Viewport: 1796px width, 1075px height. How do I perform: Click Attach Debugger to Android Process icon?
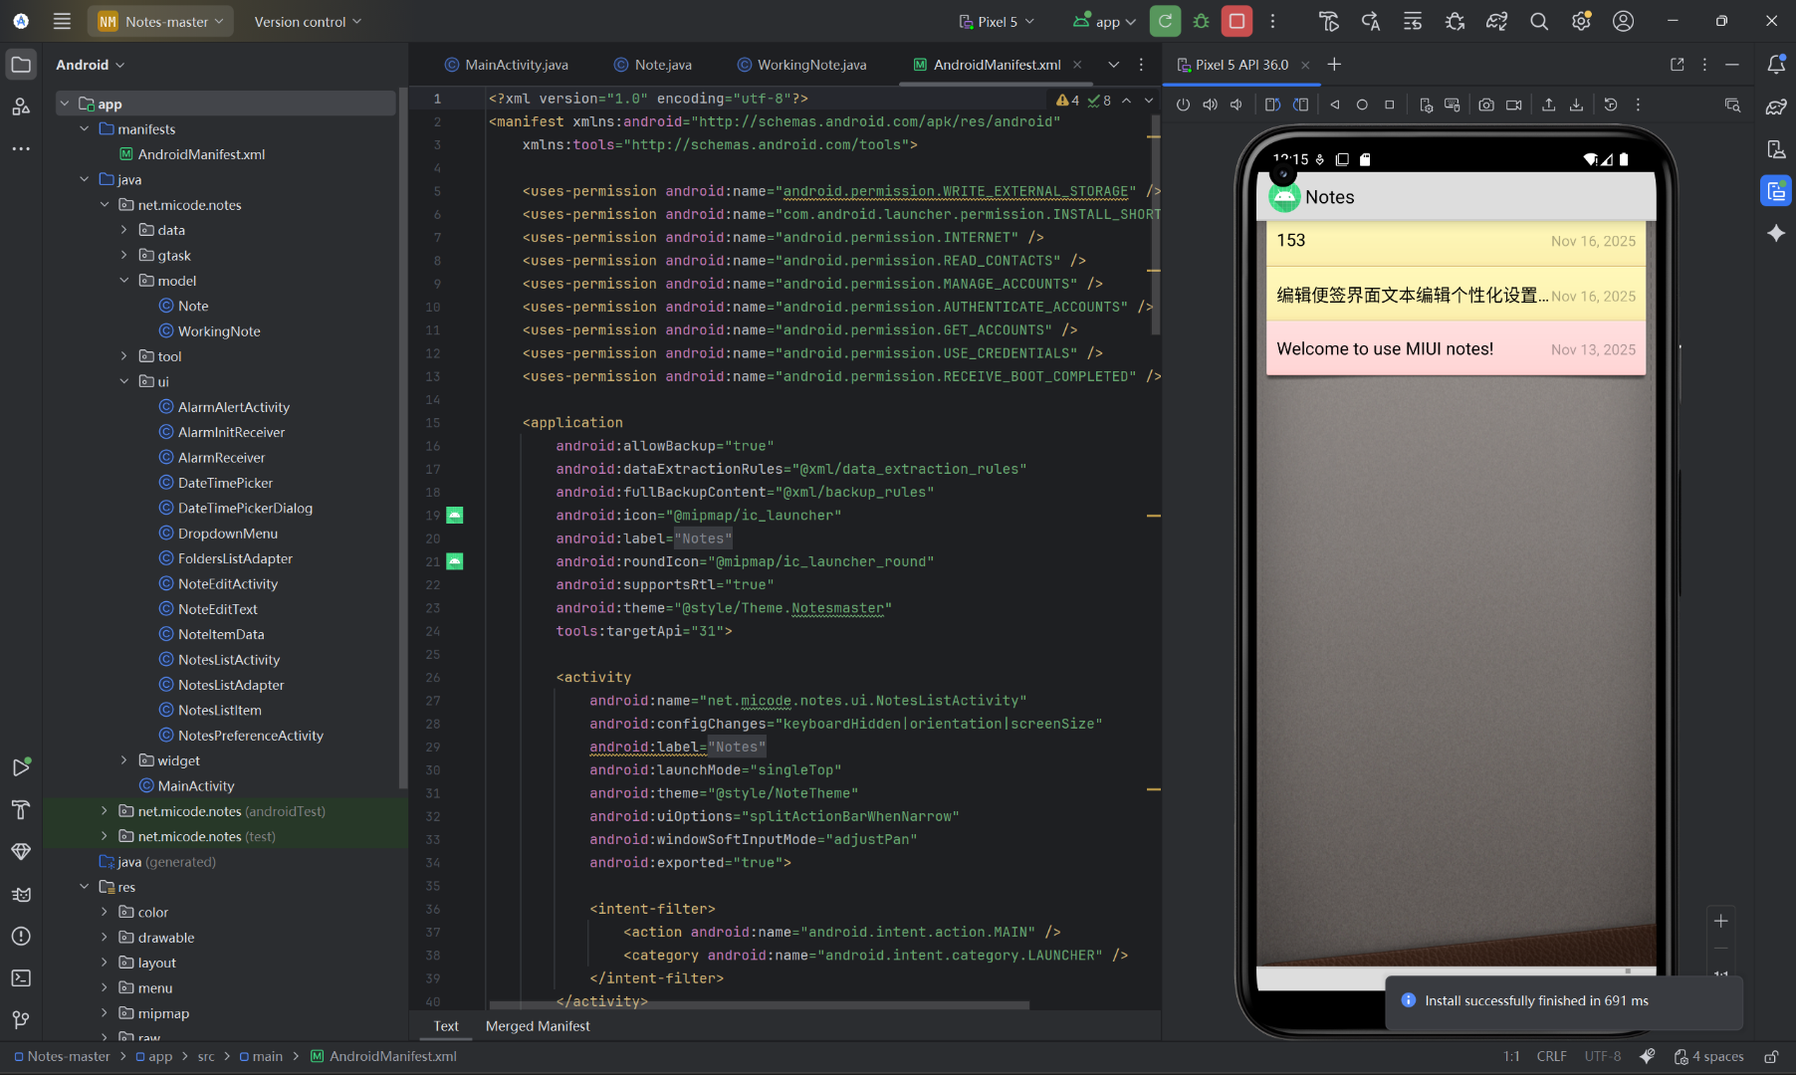pos(1455,21)
